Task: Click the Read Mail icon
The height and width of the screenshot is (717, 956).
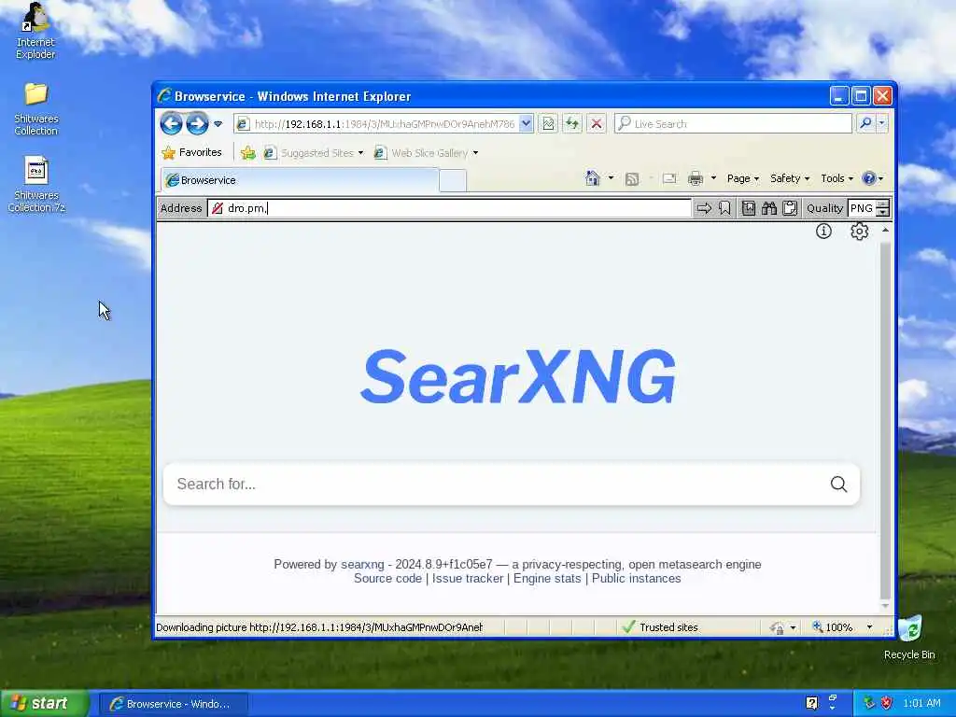Action: [x=669, y=178]
